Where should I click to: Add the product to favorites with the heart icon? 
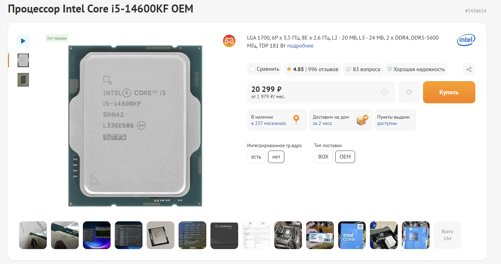tap(409, 92)
